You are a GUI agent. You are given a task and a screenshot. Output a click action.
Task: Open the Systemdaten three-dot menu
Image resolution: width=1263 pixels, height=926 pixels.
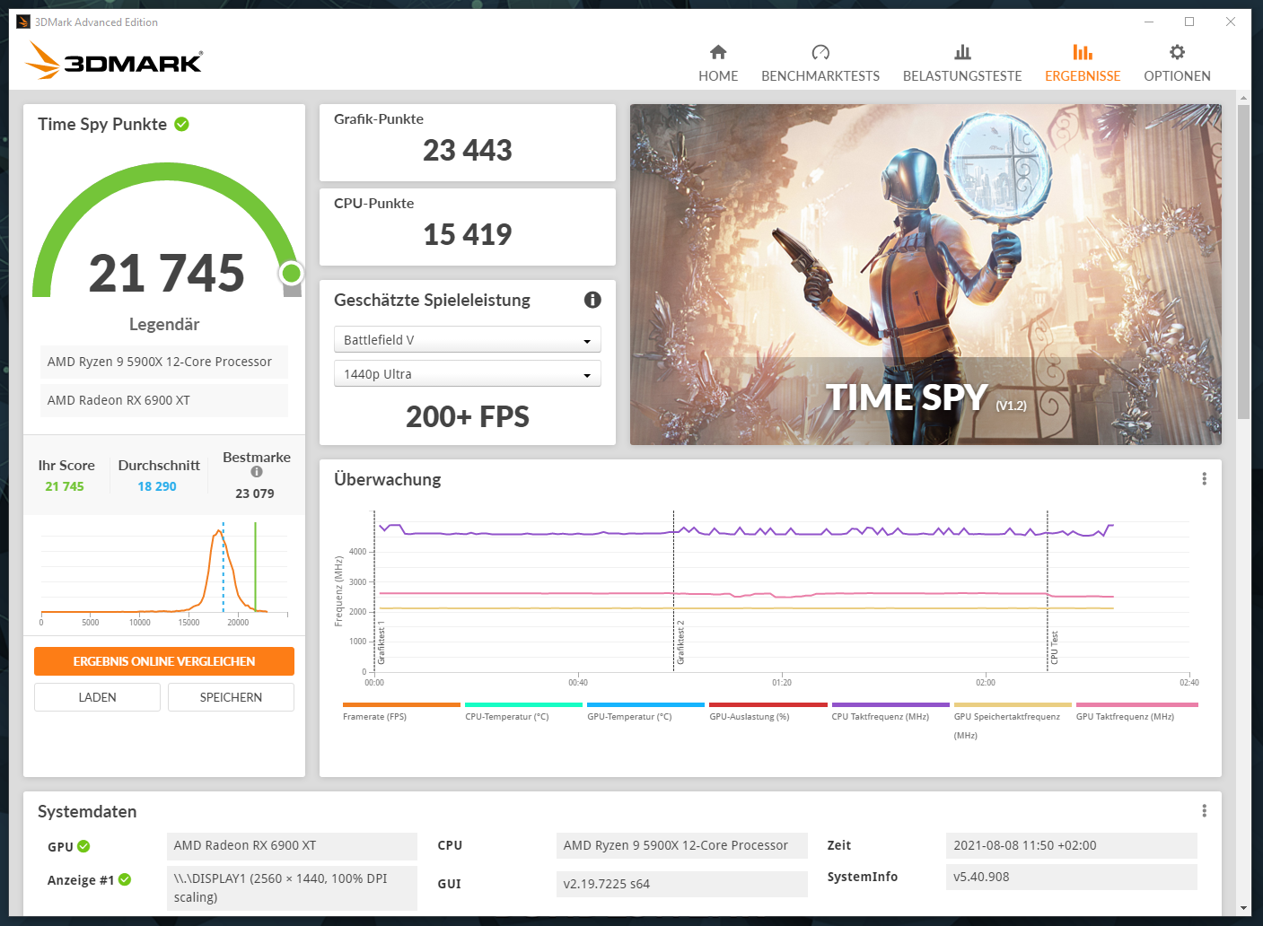click(1204, 811)
